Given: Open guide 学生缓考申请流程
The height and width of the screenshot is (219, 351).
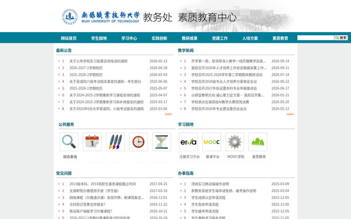Looking at the screenshot, I should 205,211.
